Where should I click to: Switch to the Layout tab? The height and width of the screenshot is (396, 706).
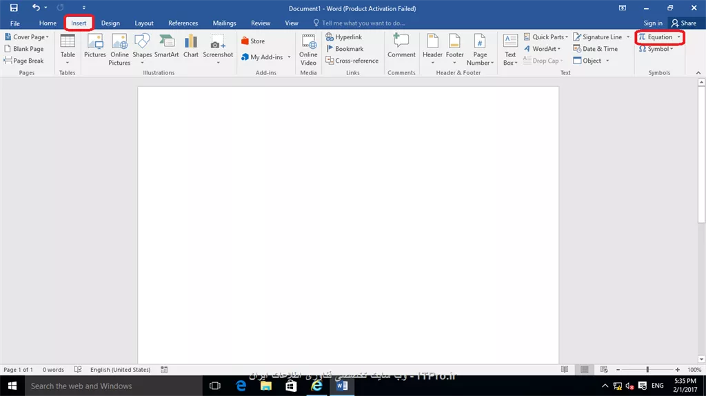click(144, 23)
